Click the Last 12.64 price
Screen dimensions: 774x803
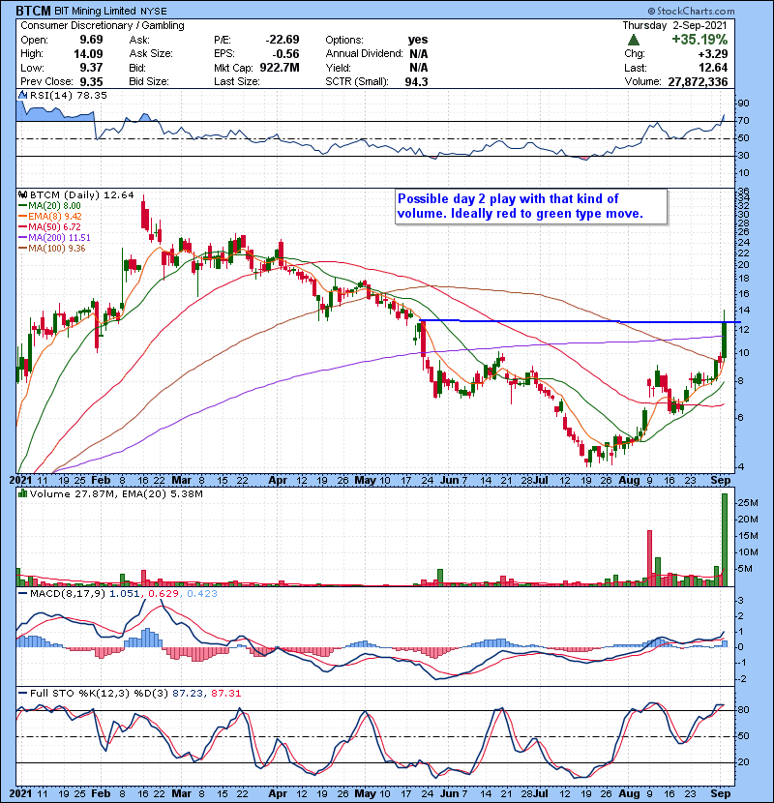713,68
